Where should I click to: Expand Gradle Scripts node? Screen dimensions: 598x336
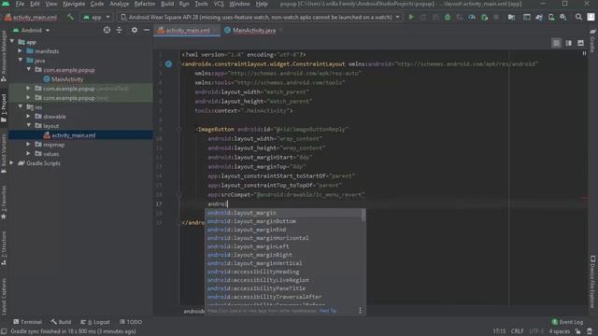12,163
